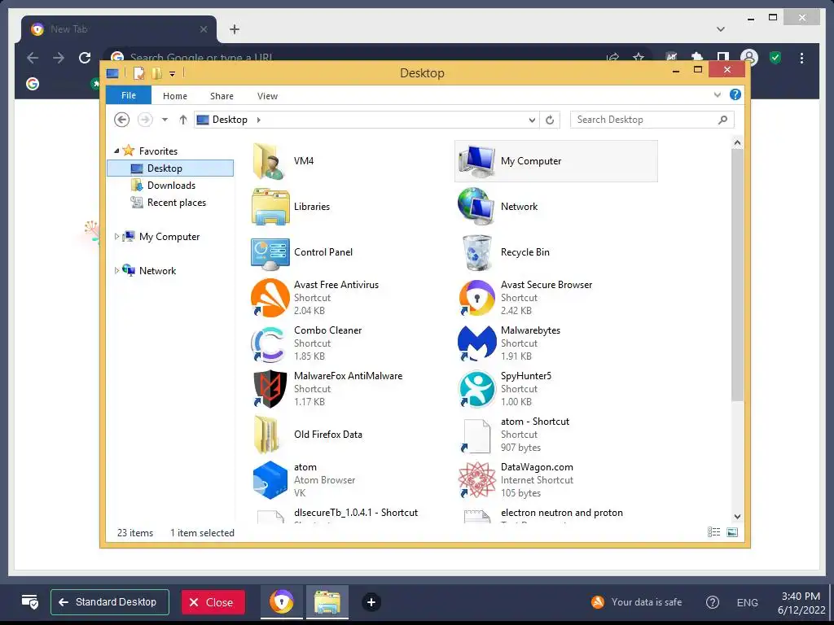This screenshot has height=625, width=834.
Task: Open the browser three-dot menu
Action: (x=801, y=58)
